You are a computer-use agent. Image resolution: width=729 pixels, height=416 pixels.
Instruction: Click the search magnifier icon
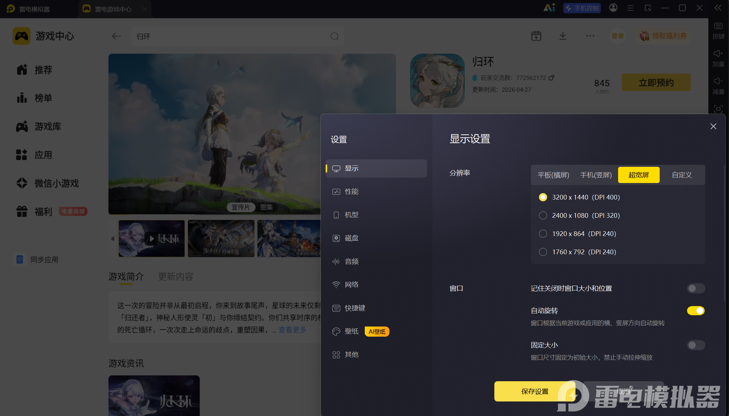pyautogui.click(x=334, y=36)
